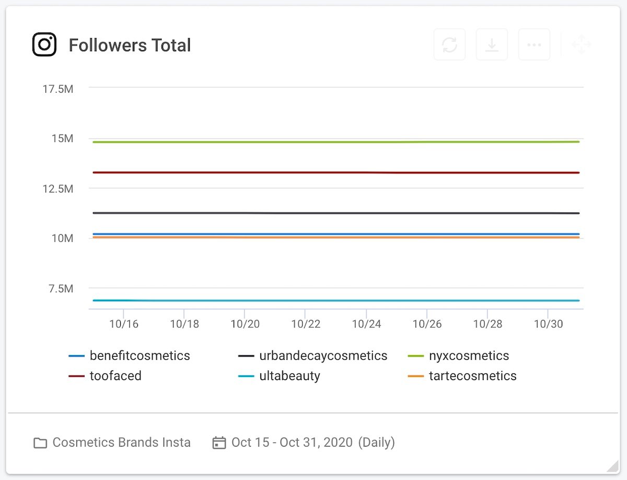
Task: Hide the toofaced legend series
Action: click(115, 376)
